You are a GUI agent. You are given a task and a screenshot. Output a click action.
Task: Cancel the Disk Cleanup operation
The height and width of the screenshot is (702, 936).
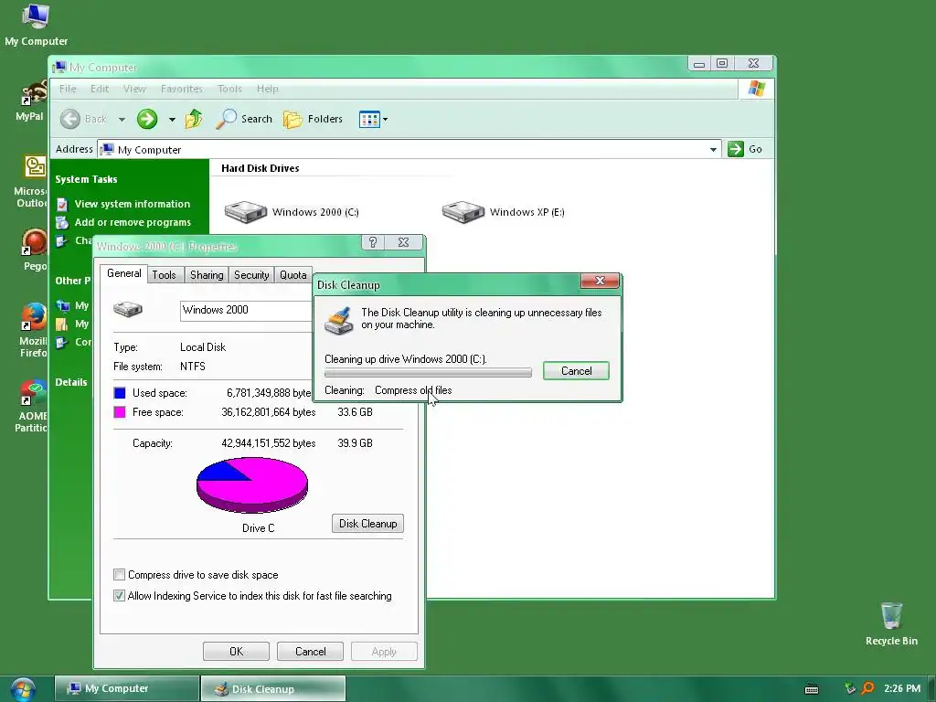[x=576, y=371]
